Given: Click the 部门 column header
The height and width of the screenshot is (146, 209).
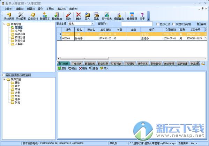Looking at the screenshot, I should point(152,30).
